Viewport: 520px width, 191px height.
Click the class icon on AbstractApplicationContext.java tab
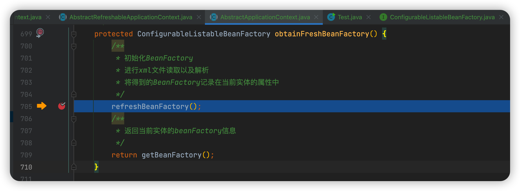coord(214,17)
